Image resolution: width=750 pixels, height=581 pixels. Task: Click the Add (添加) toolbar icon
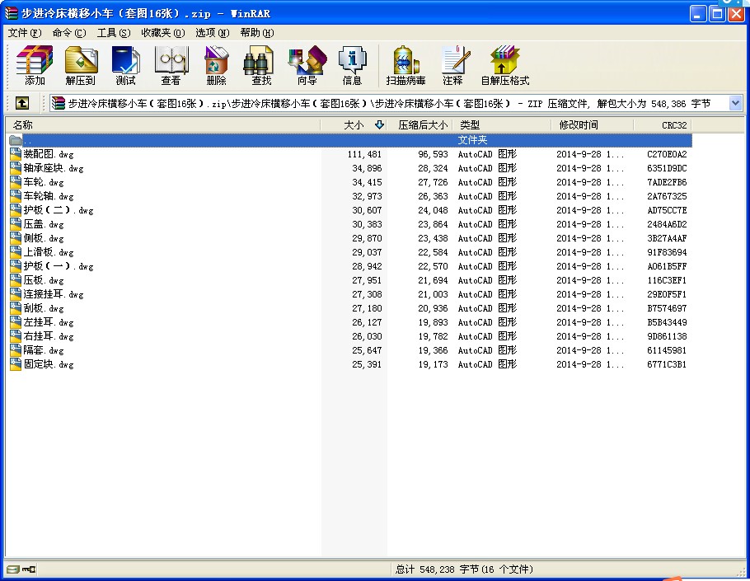pos(35,65)
